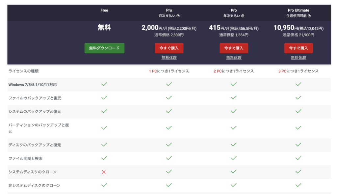Click システムのバックアップと復元 label

[35, 111]
